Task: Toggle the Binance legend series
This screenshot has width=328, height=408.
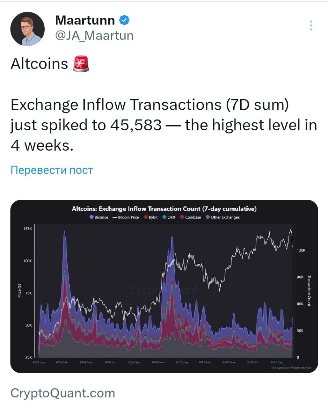Action: pyautogui.click(x=99, y=217)
